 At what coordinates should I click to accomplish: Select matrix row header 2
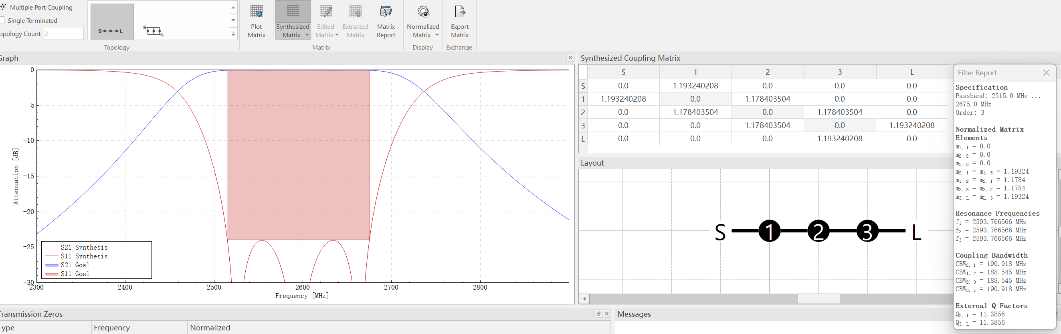point(583,112)
